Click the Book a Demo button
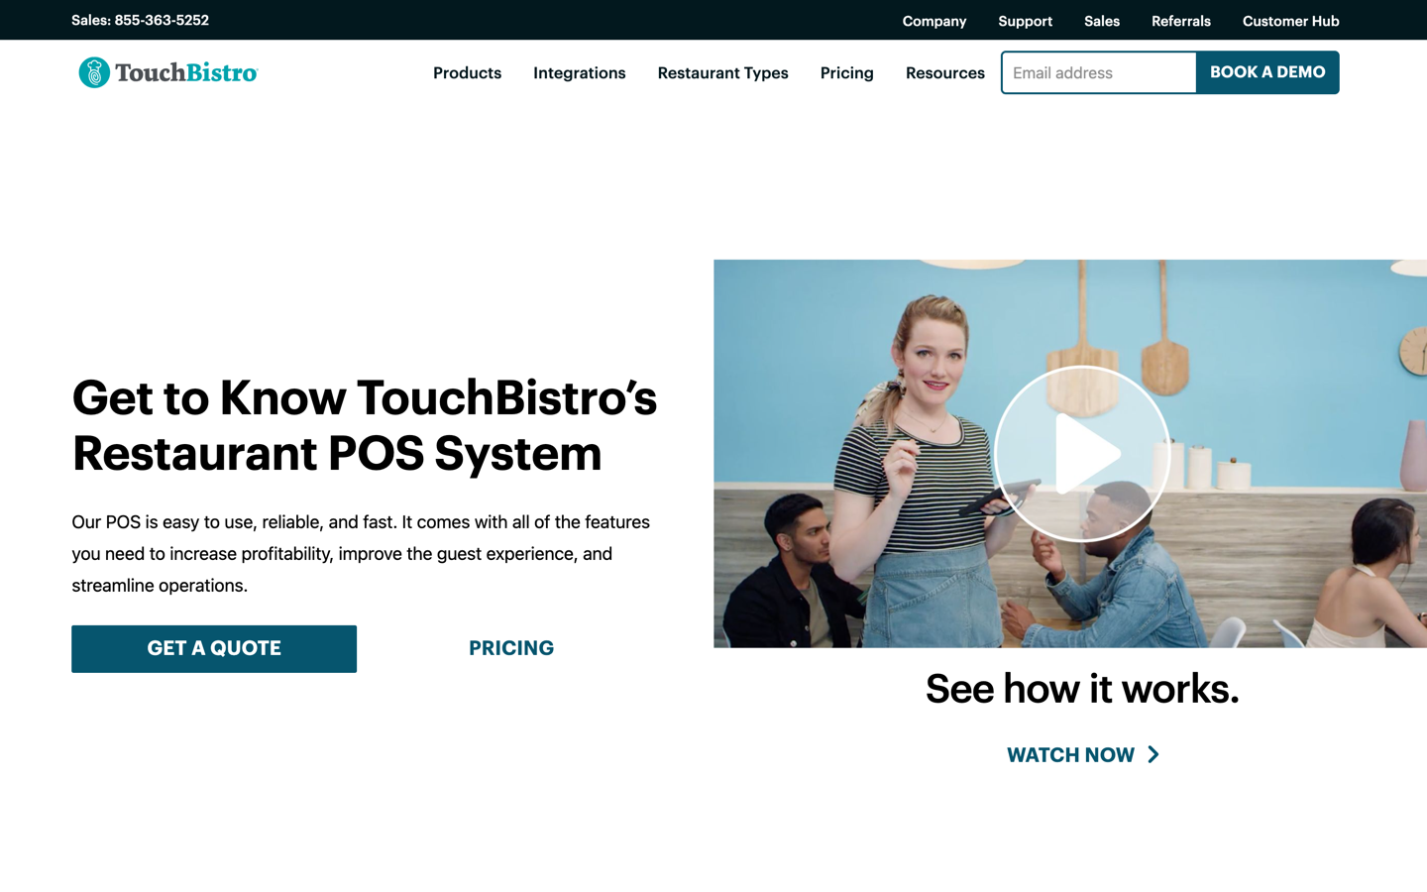 1267,72
